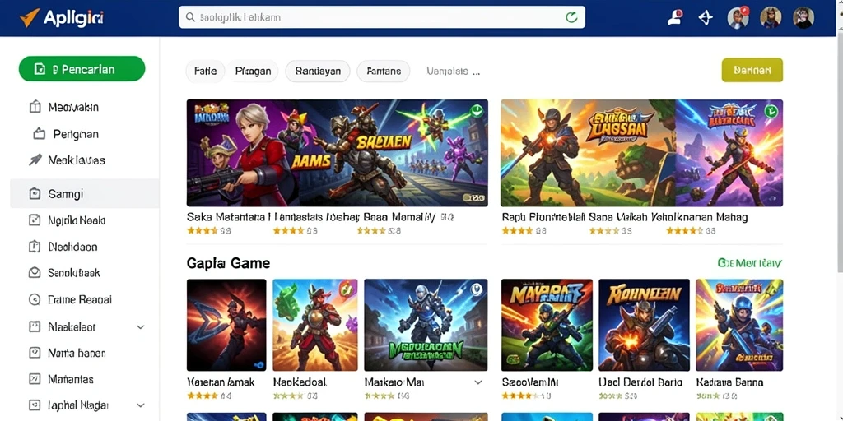
Task: Click the icon beside Sanoloback
Action: [x=35, y=273]
